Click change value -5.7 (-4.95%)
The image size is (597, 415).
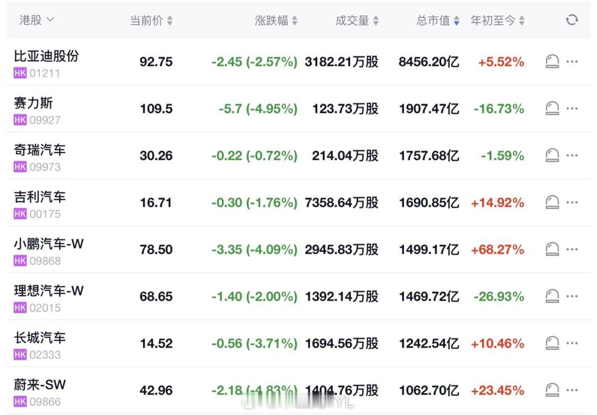coord(258,108)
